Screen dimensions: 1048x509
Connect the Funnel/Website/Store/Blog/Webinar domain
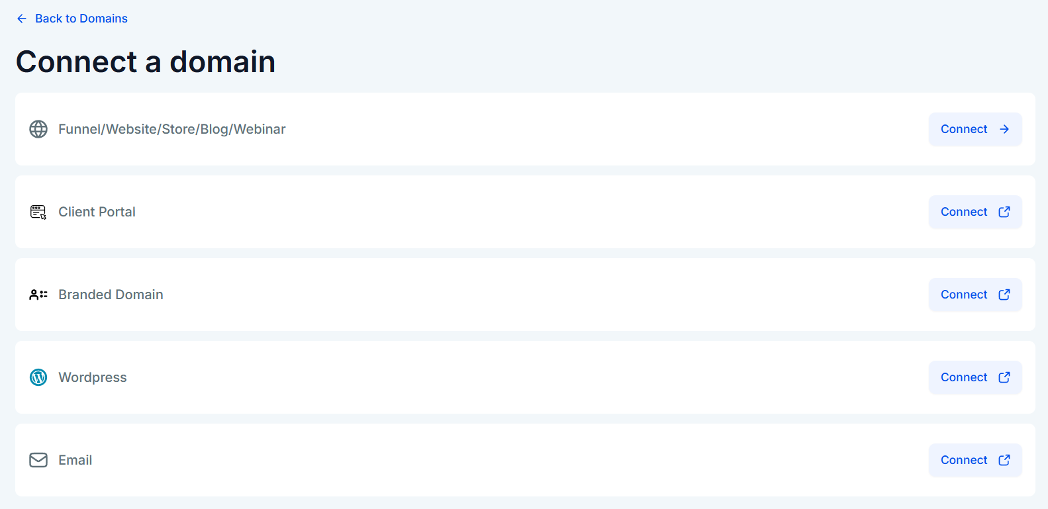tap(975, 129)
